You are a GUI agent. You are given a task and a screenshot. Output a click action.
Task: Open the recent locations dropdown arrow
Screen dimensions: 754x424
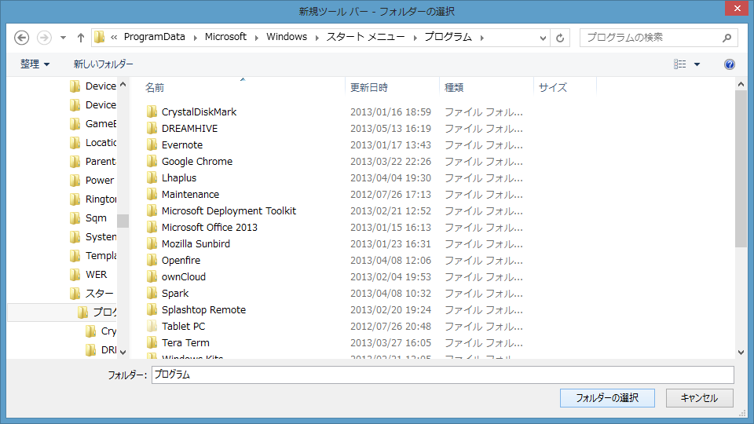coord(63,38)
